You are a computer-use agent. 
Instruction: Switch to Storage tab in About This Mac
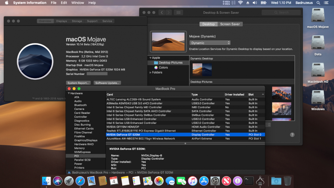[x=77, y=21]
